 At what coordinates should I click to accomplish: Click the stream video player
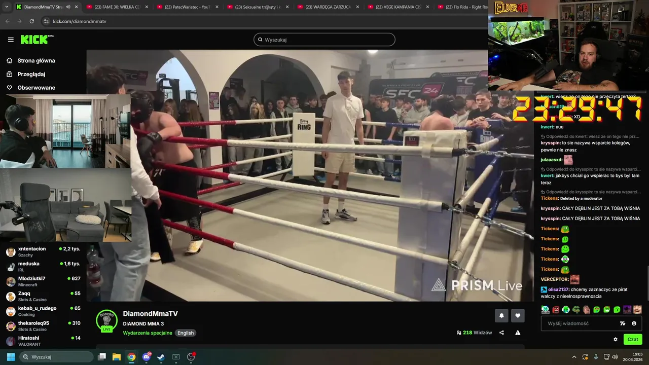(310, 175)
